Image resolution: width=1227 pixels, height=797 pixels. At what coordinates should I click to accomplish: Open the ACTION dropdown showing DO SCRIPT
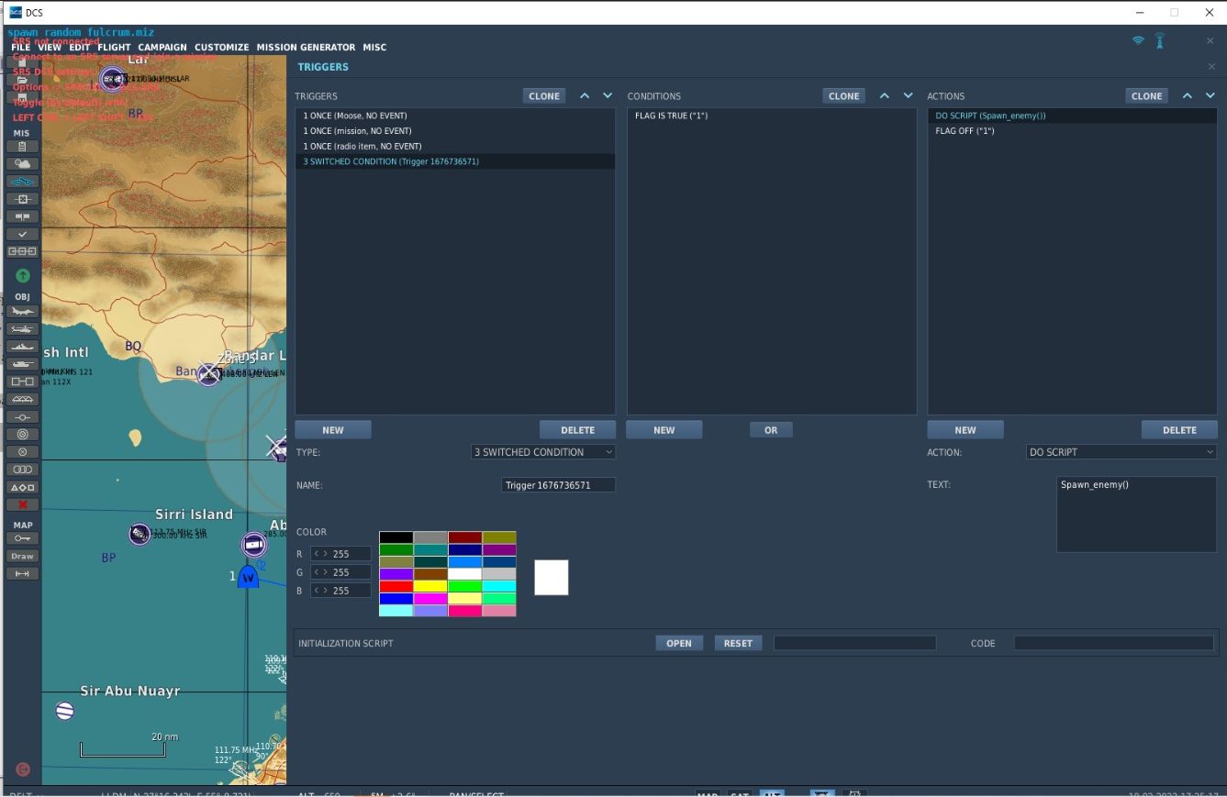coord(1121,452)
